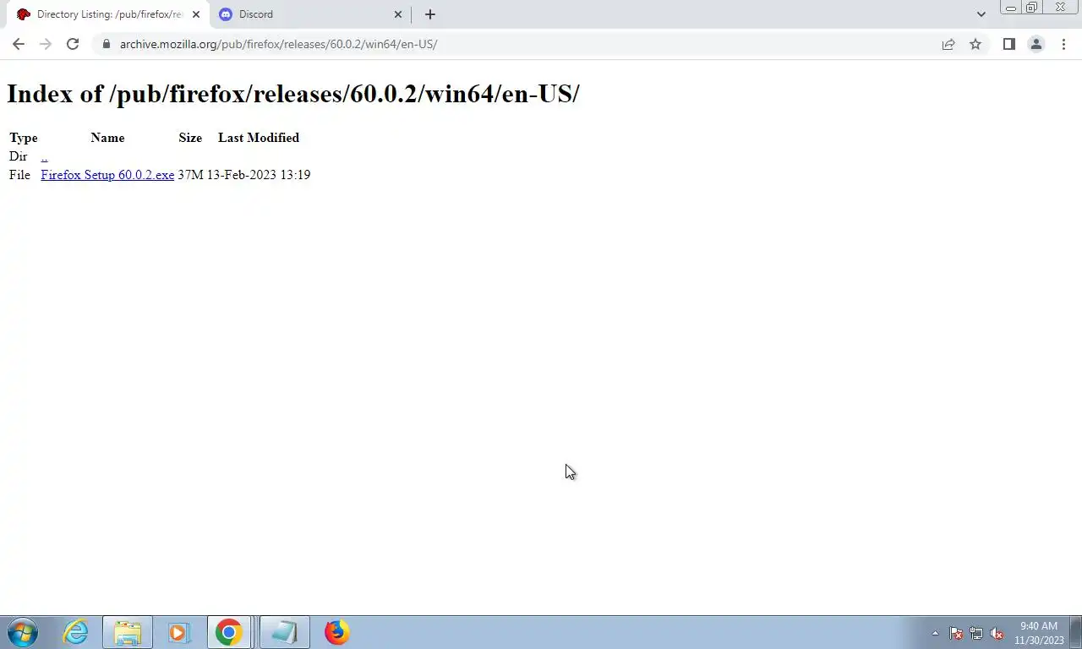Download Firefox Setup 60.0.2.exe

pyautogui.click(x=107, y=175)
